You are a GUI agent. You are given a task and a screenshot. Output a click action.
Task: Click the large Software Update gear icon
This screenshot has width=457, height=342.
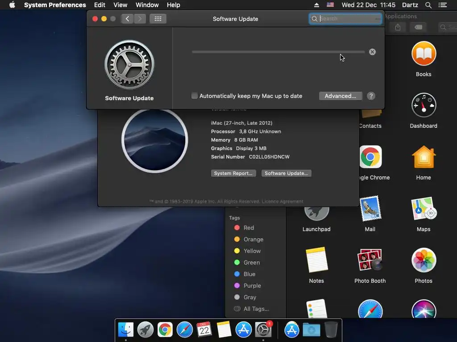tap(129, 65)
